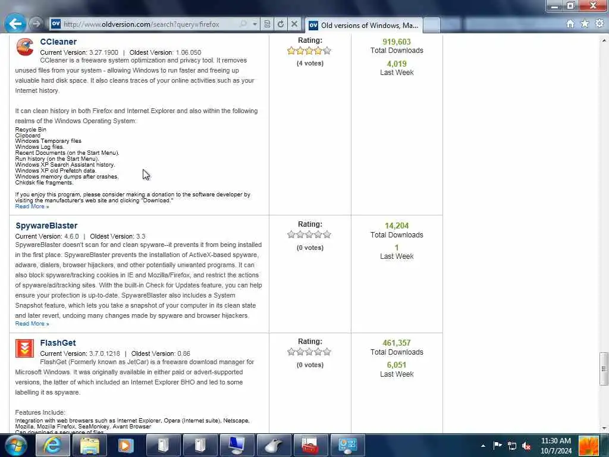This screenshot has height=457, width=609.
Task: Click Internet Explorer taskbar icon
Action: 52,445
